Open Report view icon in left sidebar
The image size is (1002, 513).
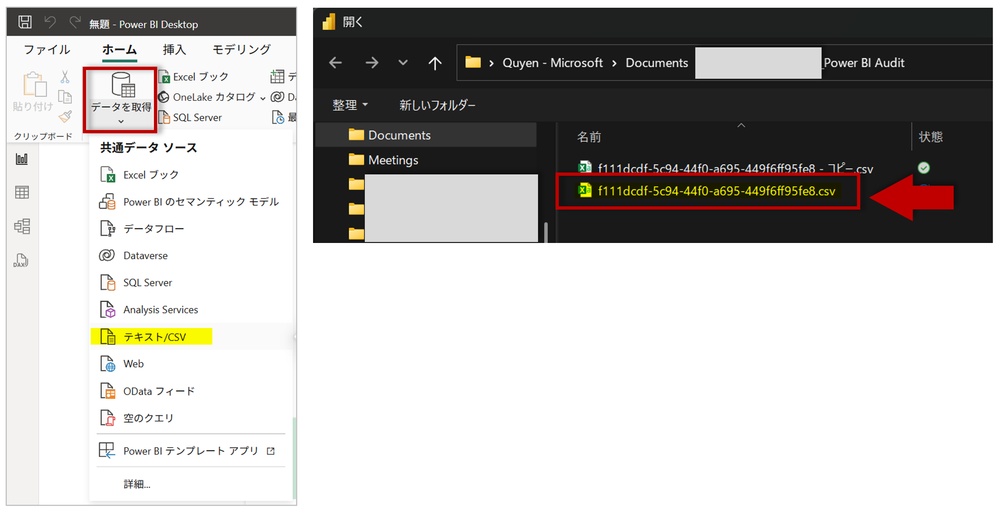click(22, 159)
